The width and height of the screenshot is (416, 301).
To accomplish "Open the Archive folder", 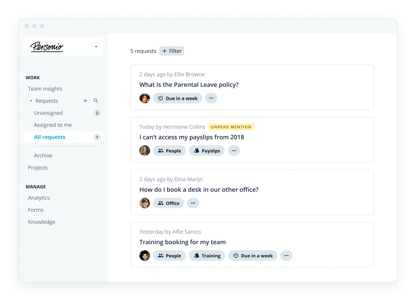I will pyautogui.click(x=43, y=155).
